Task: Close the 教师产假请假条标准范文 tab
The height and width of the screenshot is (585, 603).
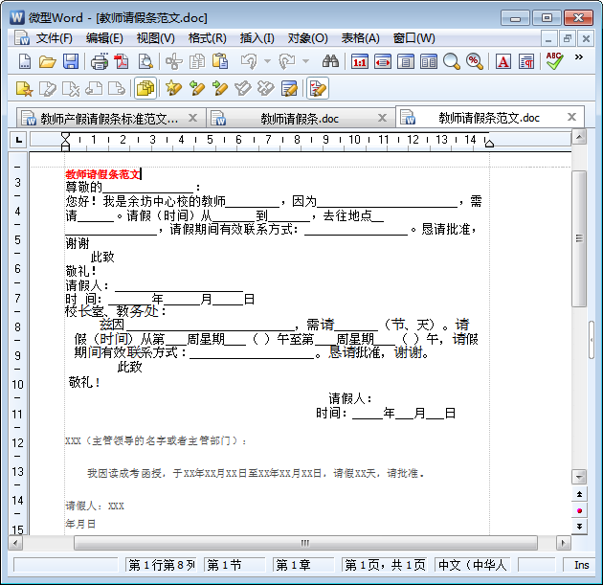Action: pyautogui.click(x=192, y=118)
